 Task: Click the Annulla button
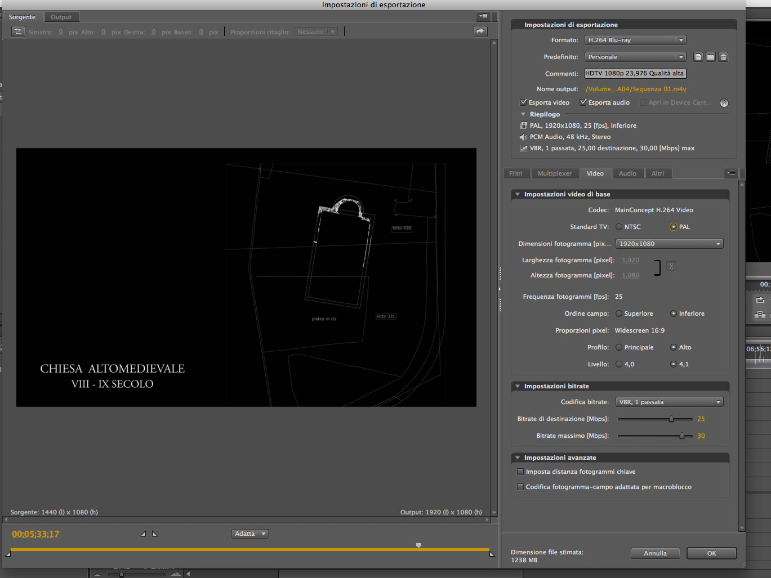coord(656,553)
